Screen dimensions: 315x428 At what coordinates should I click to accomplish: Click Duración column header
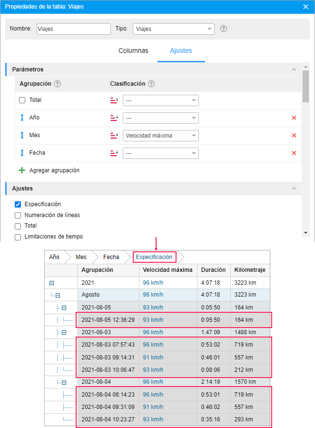pos(213,269)
